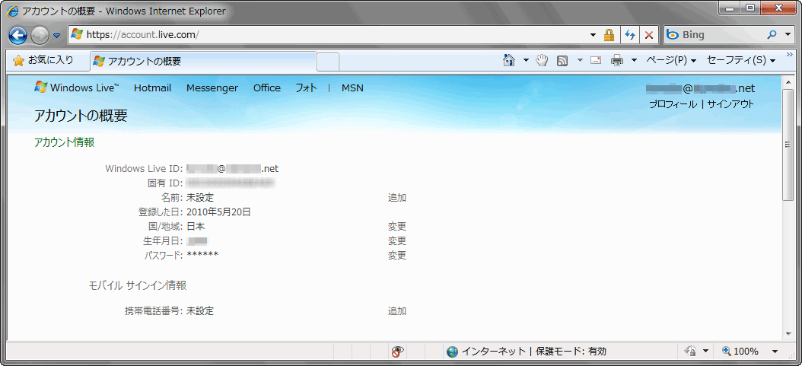Open the Office link
802x366 pixels.
coord(267,88)
